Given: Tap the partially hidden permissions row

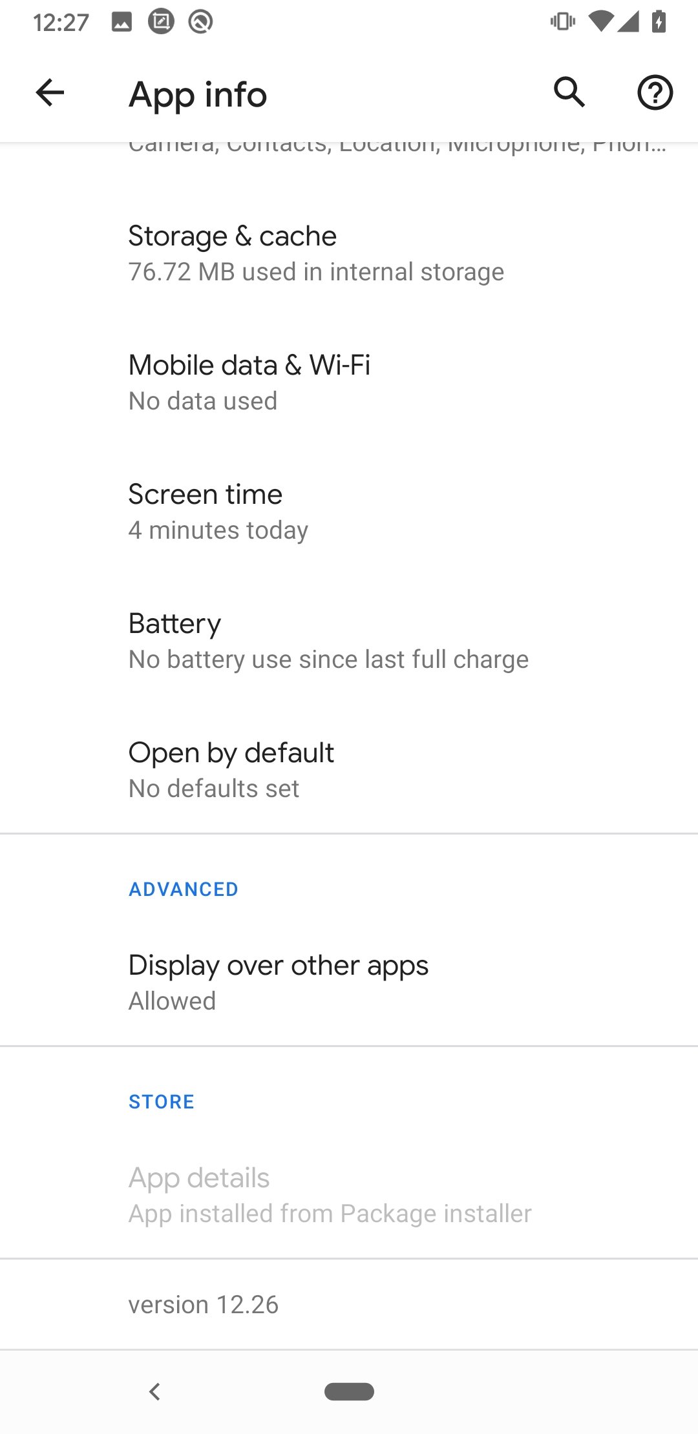Looking at the screenshot, I should pyautogui.click(x=397, y=150).
